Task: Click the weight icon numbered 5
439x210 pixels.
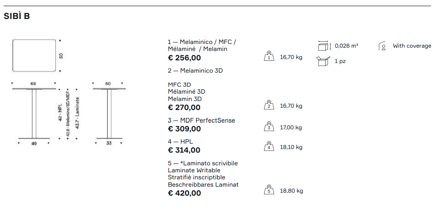Action: [269, 190]
